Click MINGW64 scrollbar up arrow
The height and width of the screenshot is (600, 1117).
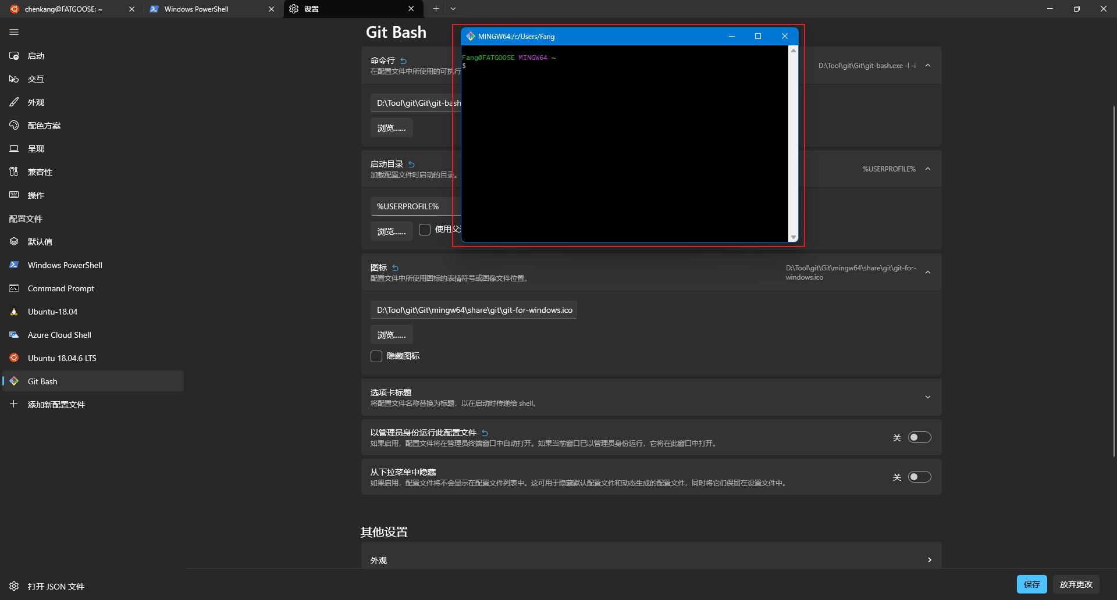pos(793,51)
